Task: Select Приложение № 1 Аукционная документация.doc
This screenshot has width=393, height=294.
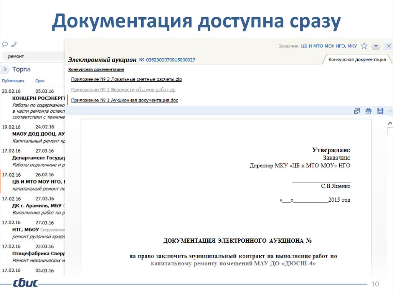Action: [124, 100]
